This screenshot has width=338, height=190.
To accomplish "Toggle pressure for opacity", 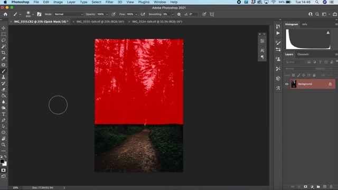I will pos(114,14).
